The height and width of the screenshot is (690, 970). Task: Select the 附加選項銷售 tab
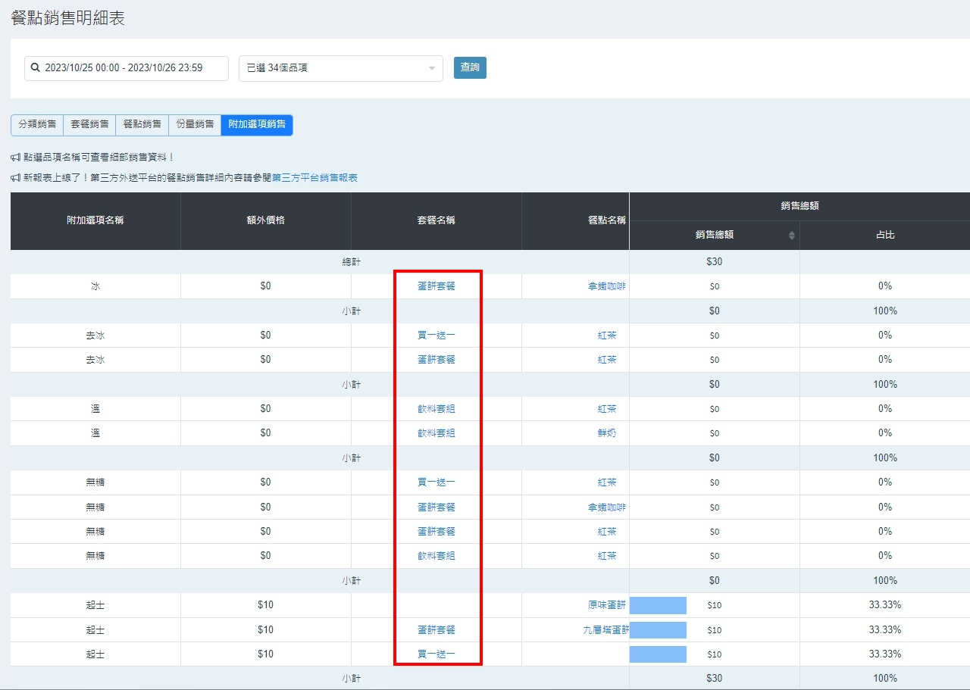[x=257, y=124]
